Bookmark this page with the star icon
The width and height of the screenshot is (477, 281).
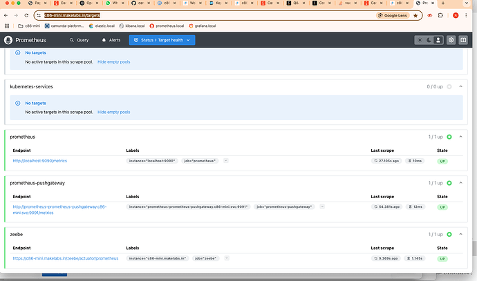click(415, 15)
